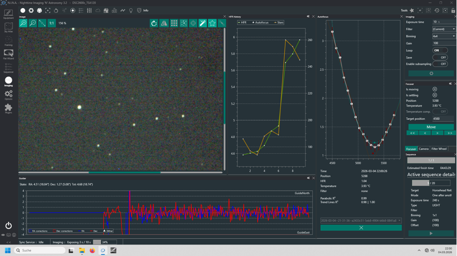Zoom out of the image
Screen dimensions: 457x256
pyautogui.click(x=33, y=23)
